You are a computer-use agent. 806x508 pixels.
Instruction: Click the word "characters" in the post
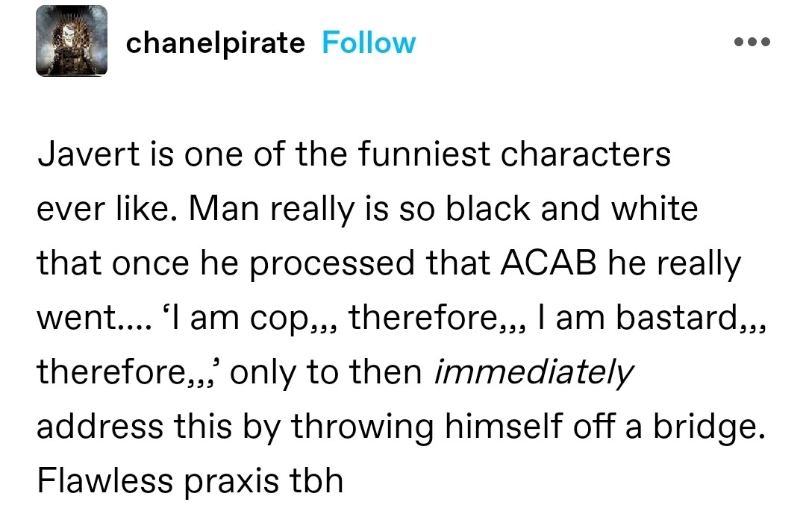586,155
